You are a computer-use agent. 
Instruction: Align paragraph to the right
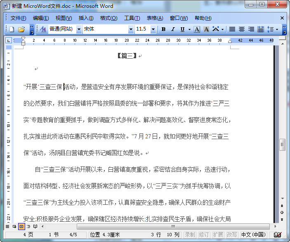tap(251, 29)
